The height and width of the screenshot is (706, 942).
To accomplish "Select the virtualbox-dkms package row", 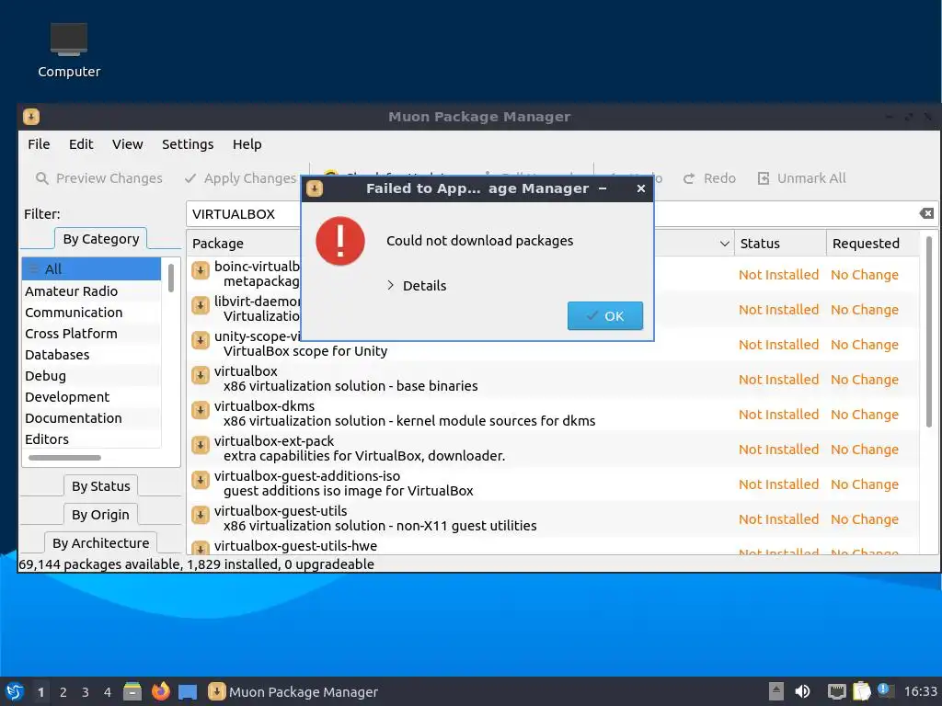I will click(x=553, y=414).
